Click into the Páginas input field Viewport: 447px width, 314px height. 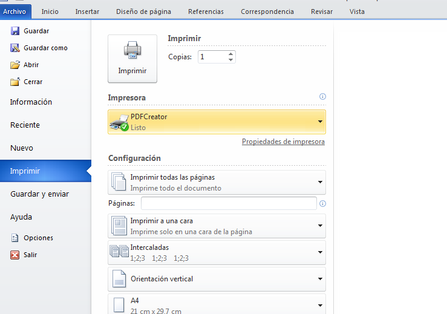(229, 203)
